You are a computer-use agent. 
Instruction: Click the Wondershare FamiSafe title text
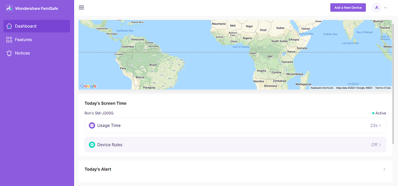[36, 8]
